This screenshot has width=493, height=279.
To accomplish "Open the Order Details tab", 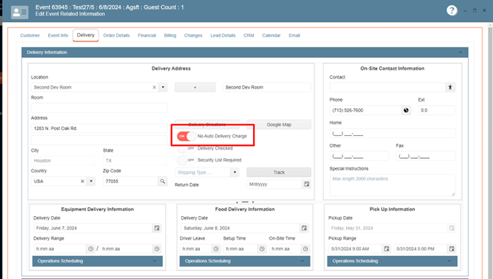I will tap(116, 36).
